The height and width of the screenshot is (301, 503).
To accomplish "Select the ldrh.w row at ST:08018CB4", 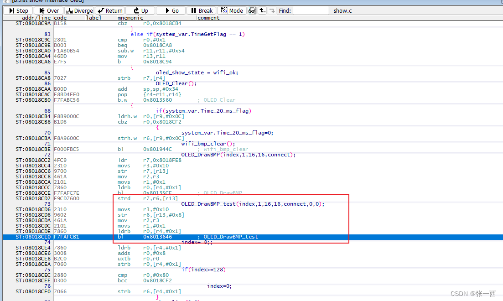I will tap(253, 116).
